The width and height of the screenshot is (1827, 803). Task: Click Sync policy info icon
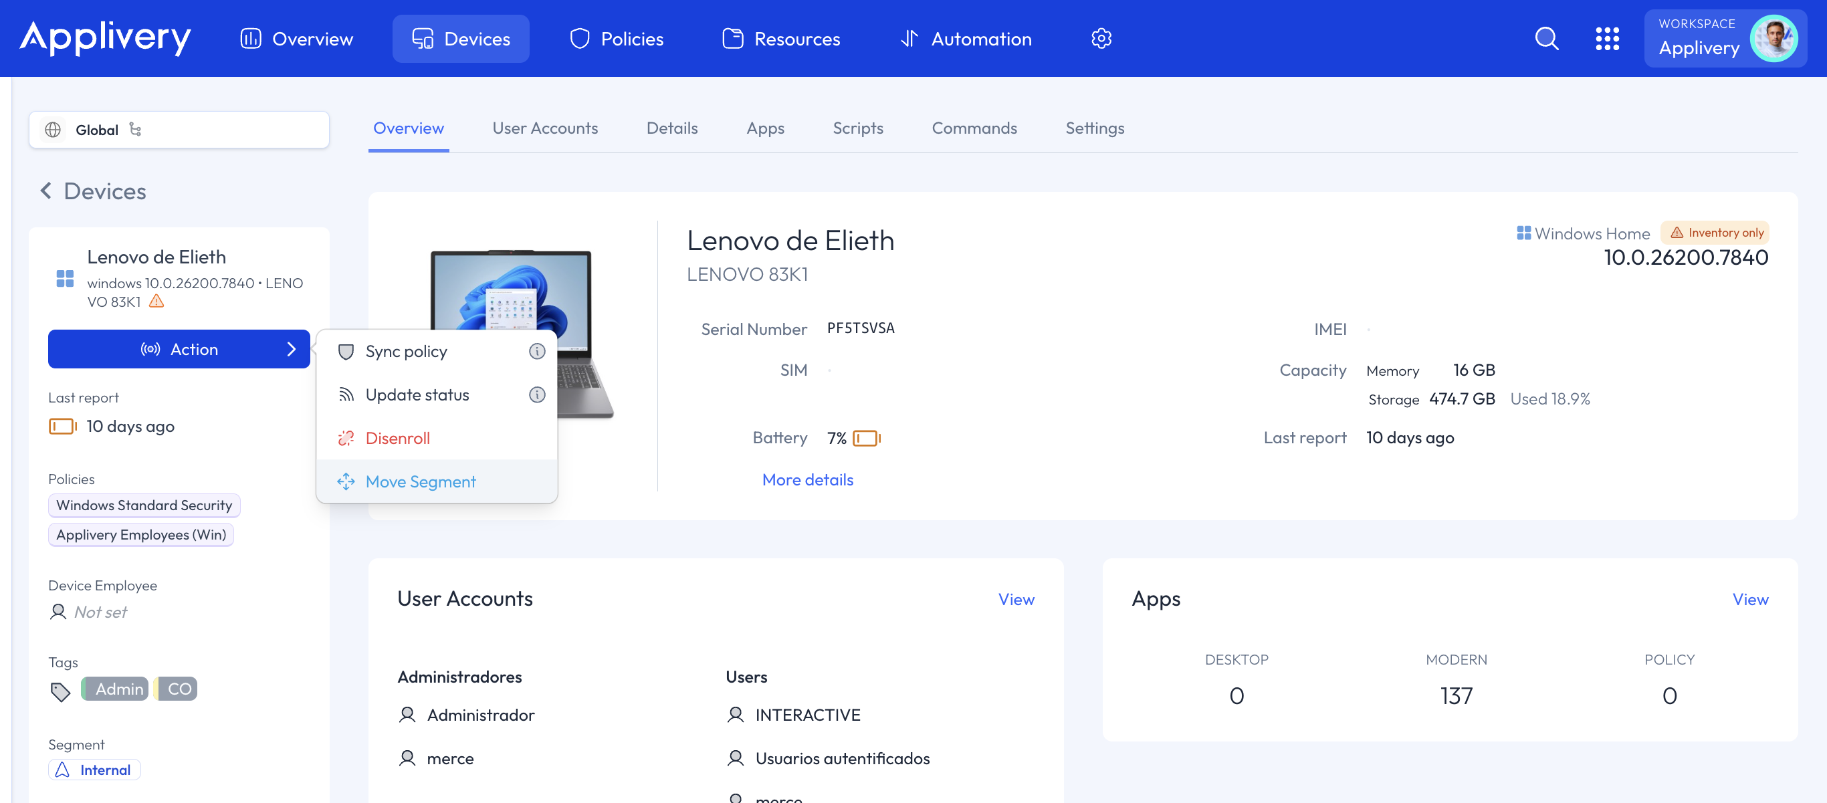[537, 351]
